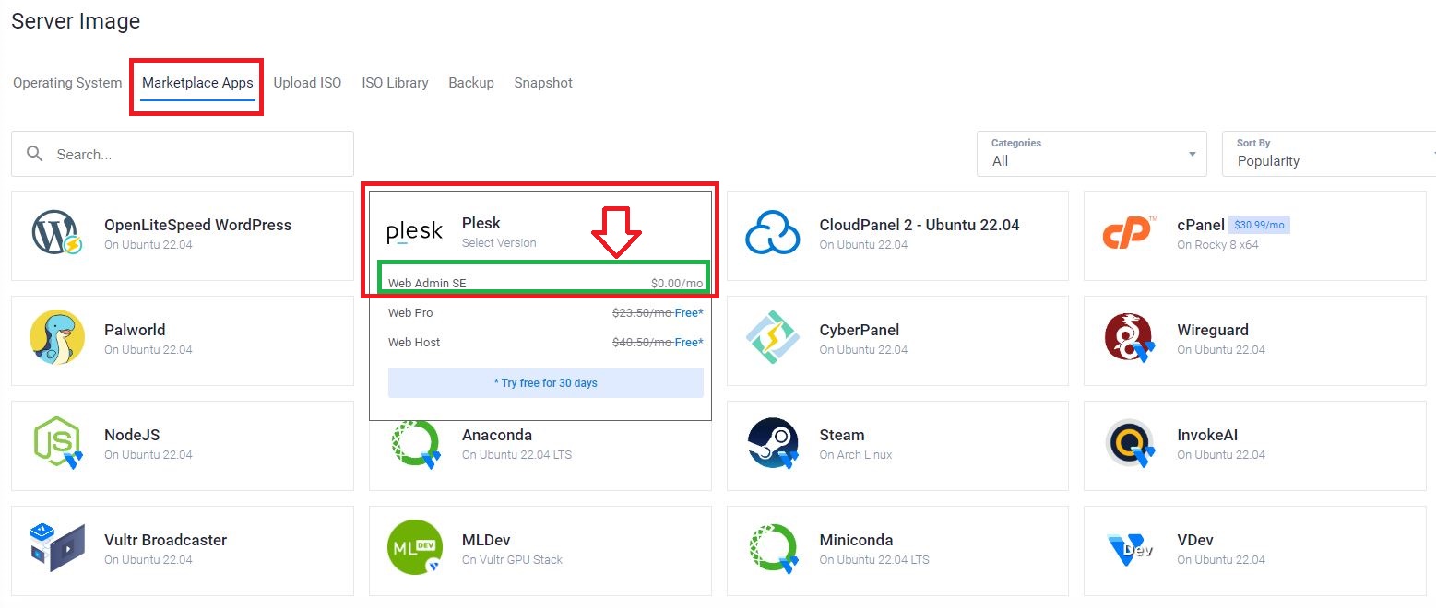The image size is (1436, 608).
Task: Click the Server Image heading
Action: [x=76, y=20]
